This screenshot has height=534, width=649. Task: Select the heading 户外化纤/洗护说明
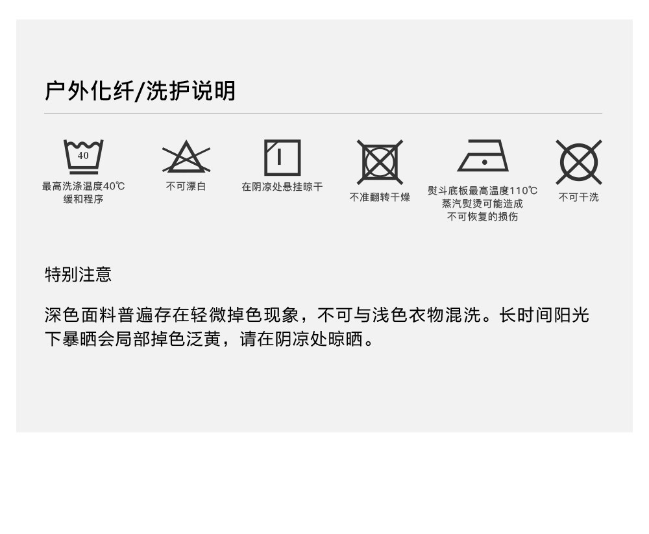point(140,91)
